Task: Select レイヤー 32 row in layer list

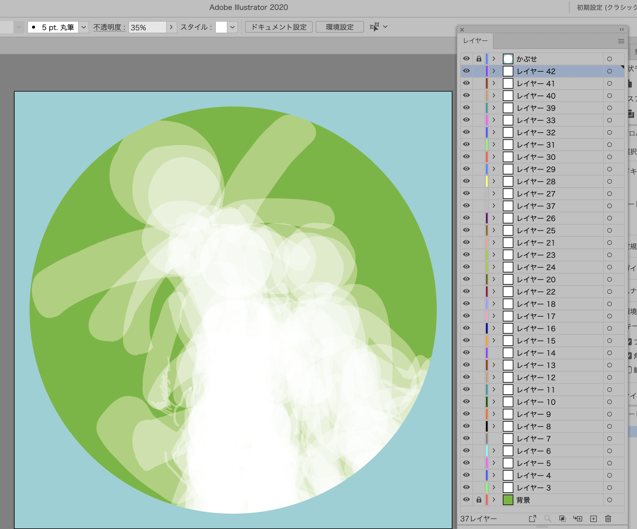Action: 542,133
